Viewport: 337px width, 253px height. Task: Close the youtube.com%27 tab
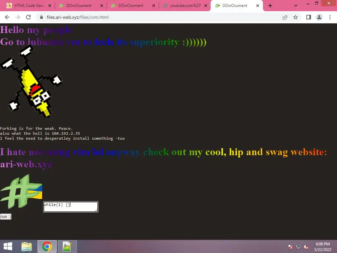point(206,6)
